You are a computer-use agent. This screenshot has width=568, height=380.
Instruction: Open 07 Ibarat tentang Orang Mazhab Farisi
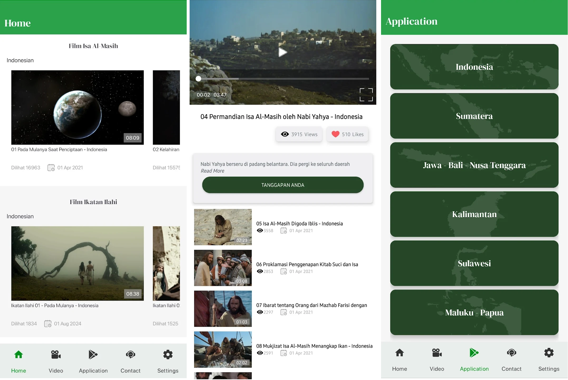(x=311, y=305)
